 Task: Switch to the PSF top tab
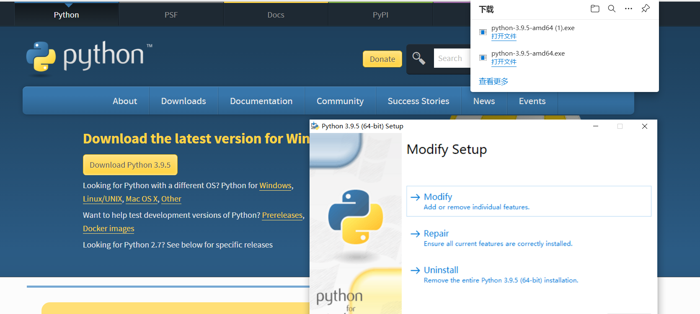[171, 15]
